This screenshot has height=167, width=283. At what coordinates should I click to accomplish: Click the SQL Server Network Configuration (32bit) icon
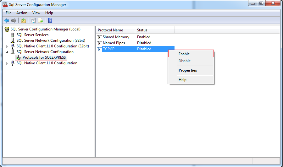tap(13, 40)
